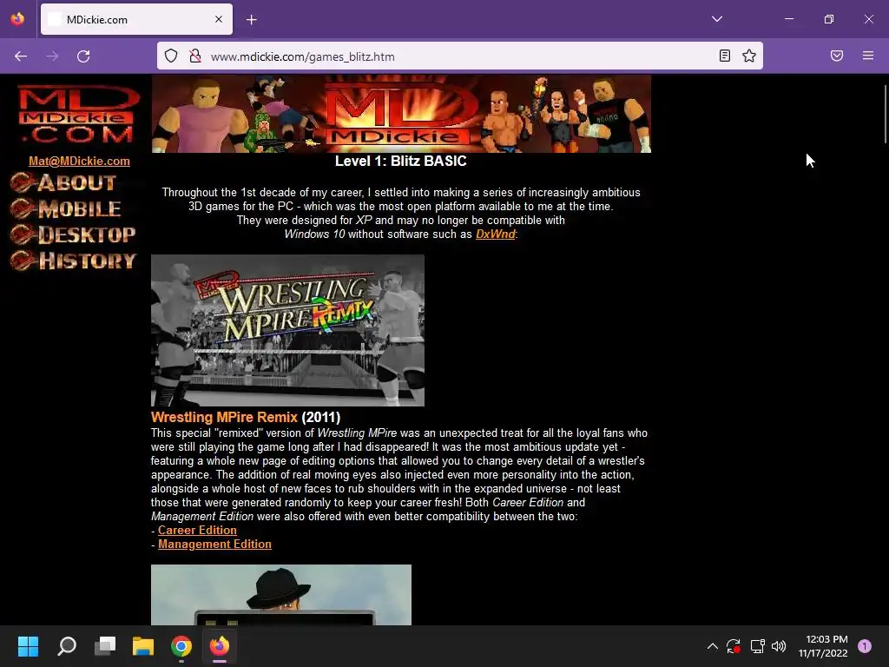Viewport: 889px width, 667px height.
Task: Click Firefox icon on taskbar
Action: (220, 646)
